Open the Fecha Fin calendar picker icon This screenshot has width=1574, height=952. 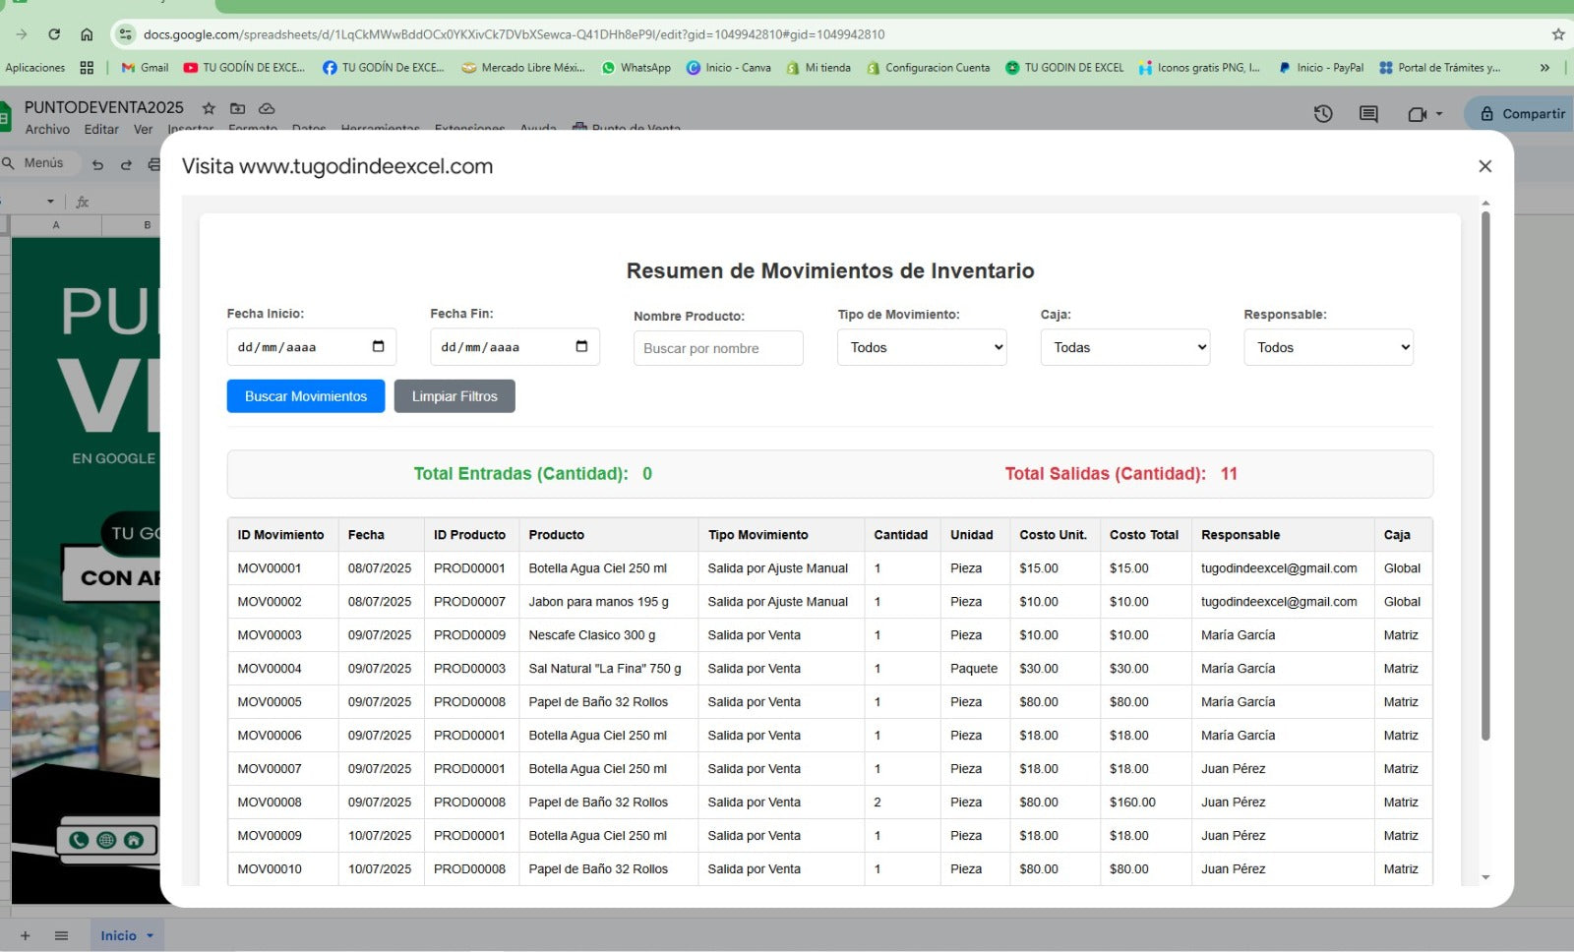coord(581,346)
